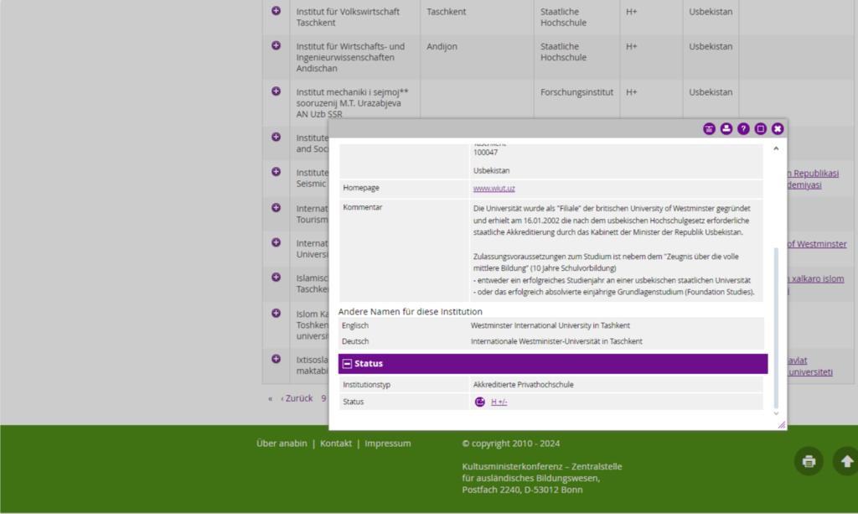The height and width of the screenshot is (514, 858).
Task: Click the round icon next to H +/-
Action: pos(480,402)
